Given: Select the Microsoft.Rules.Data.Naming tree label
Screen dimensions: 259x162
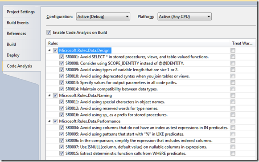Looking at the screenshot, I should [x=85, y=95].
